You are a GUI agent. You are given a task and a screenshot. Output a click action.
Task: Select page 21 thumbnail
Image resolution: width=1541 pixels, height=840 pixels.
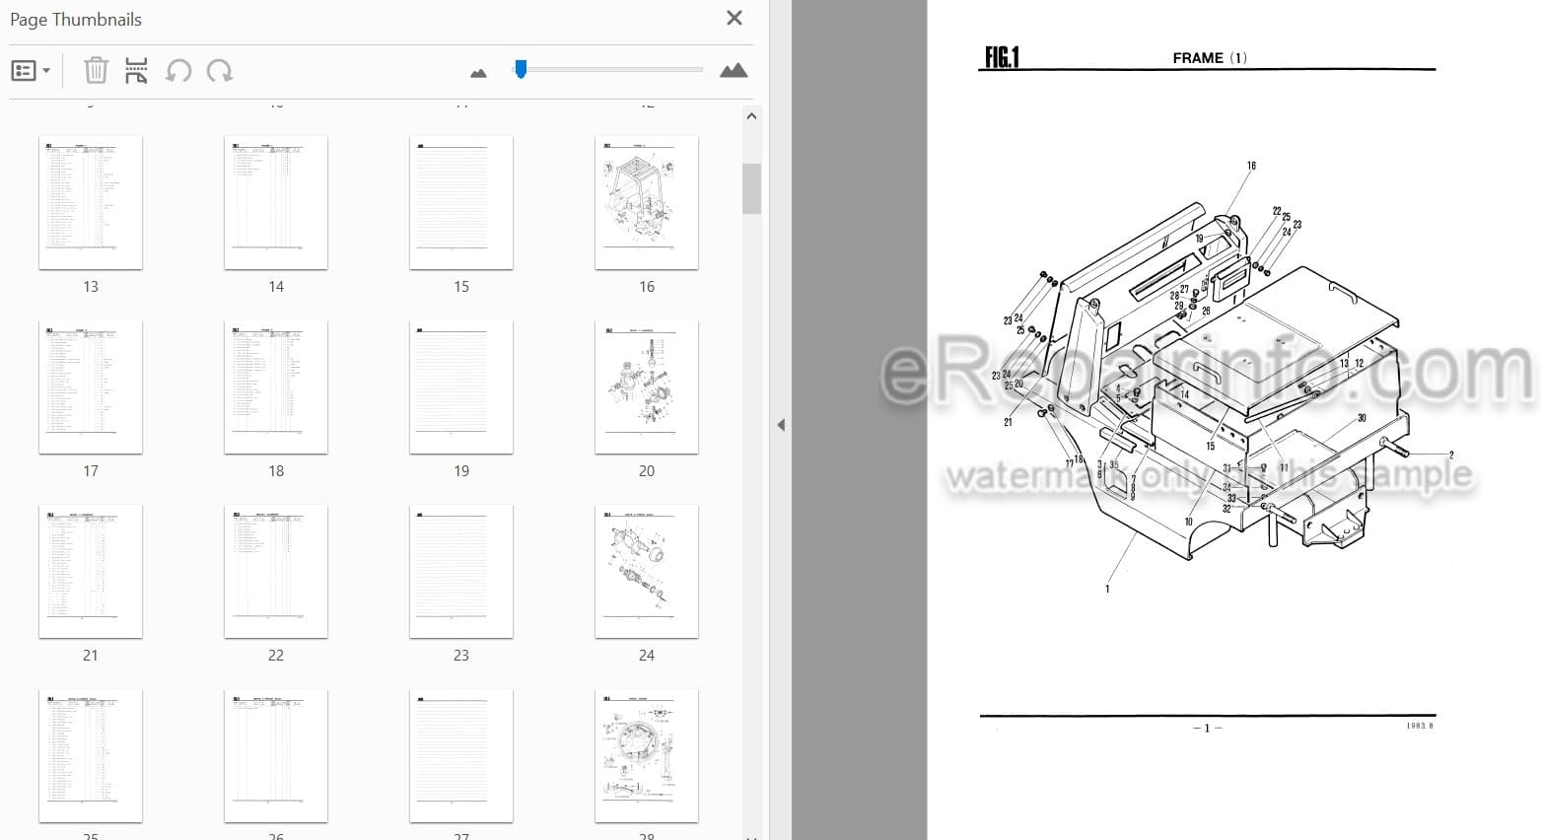point(91,572)
